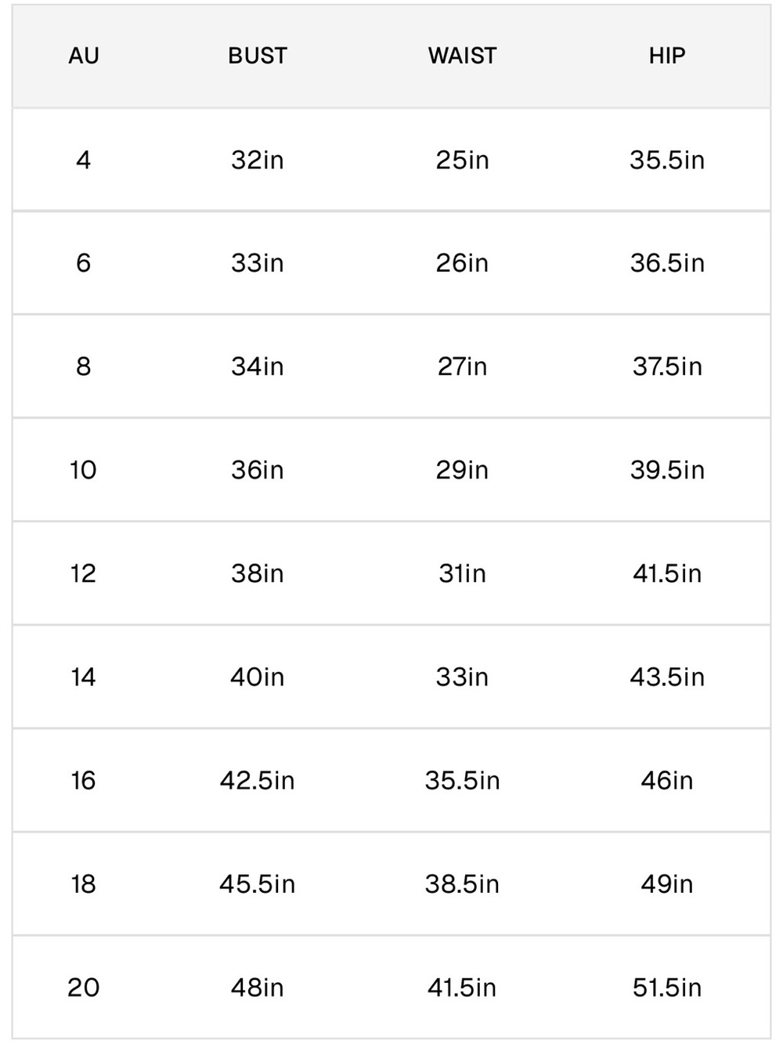Screen dimensions: 783x1044
Task: Select AU size 20 row label
Action: pos(84,987)
